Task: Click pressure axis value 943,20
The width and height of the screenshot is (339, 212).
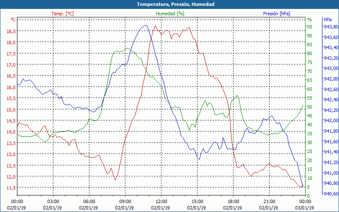Action: tap(331, 58)
